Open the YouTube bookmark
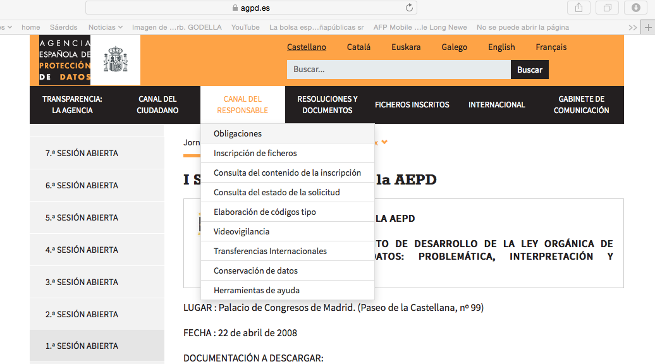This screenshot has height=364, width=655. 245,27
